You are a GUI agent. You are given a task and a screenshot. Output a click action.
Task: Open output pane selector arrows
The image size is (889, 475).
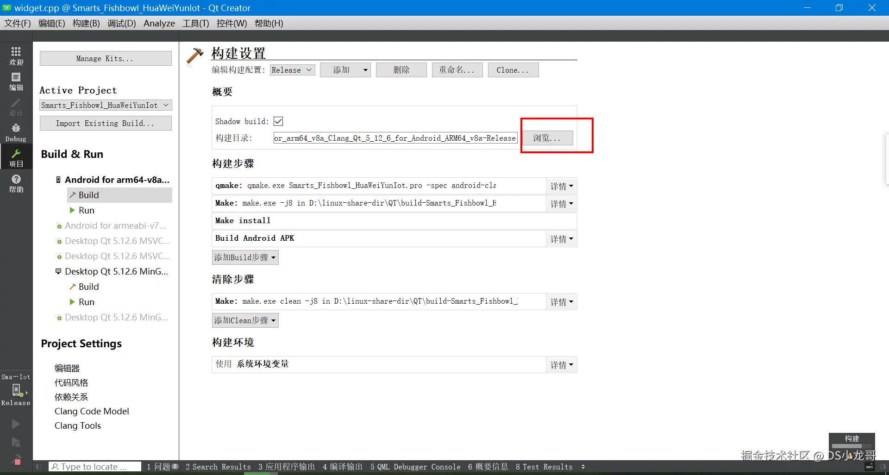(x=583, y=467)
